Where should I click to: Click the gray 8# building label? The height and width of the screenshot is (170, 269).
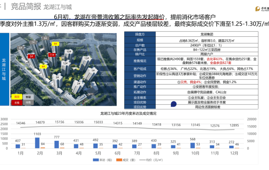45,38
